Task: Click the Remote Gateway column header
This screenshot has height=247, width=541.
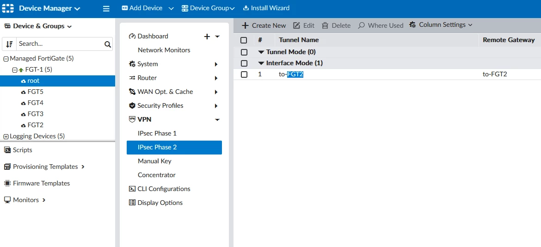Action: point(509,40)
